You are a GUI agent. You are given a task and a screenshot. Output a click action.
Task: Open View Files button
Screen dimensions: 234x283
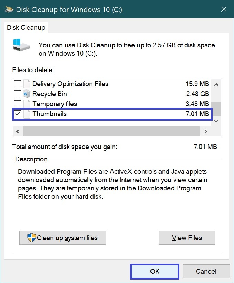click(187, 238)
